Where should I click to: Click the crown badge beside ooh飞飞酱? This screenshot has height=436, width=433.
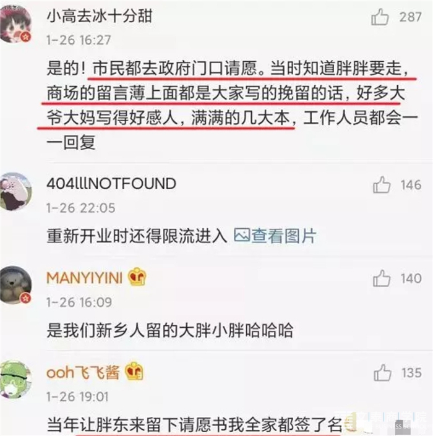[x=134, y=371]
